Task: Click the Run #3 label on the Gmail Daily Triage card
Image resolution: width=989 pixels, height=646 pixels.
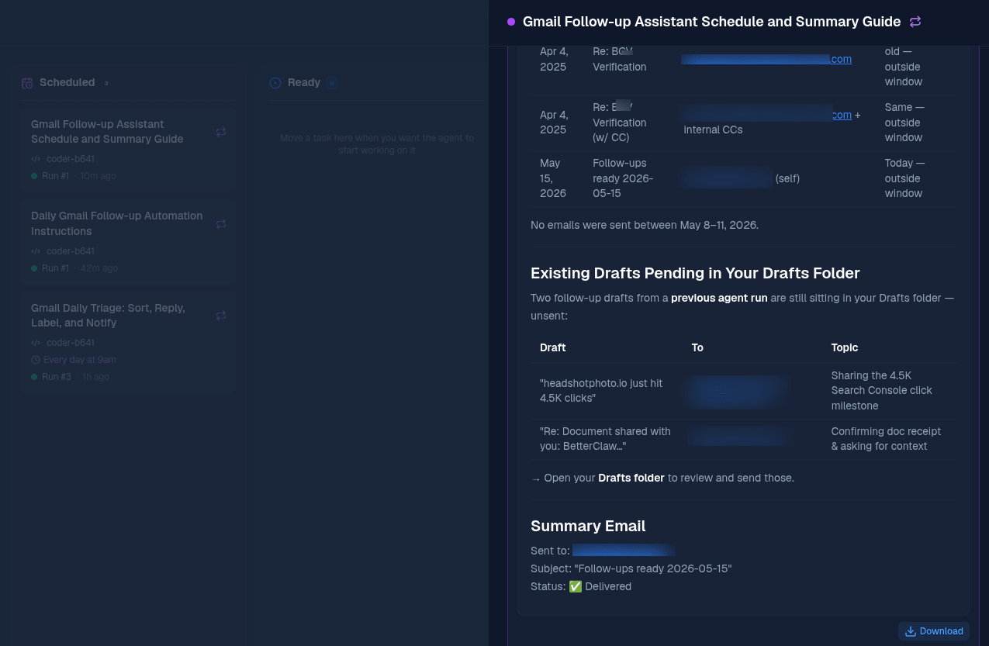Action: tap(56, 377)
